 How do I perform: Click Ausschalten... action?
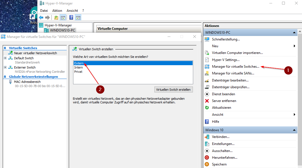coord(222,151)
